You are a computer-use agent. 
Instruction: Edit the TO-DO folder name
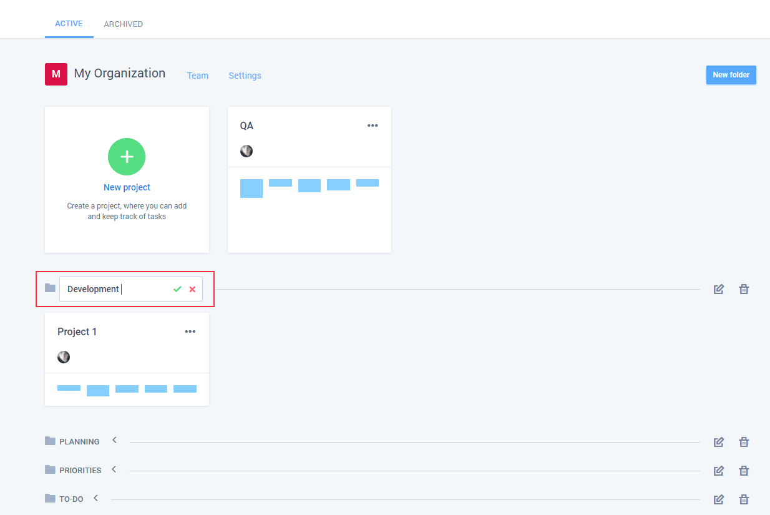click(719, 499)
